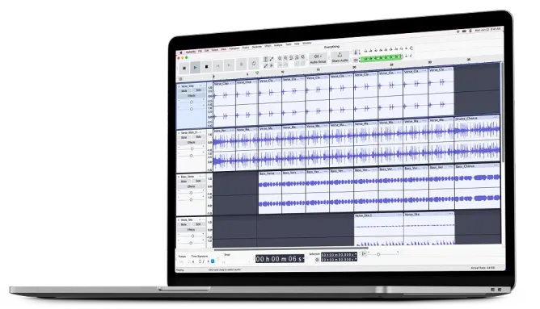The height and width of the screenshot is (309, 540).
Task: Select the Draw (pencil) tool
Action: [265, 65]
